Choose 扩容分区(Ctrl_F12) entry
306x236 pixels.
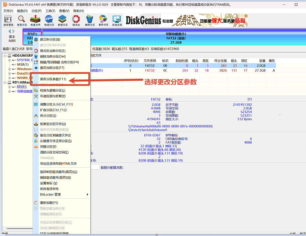(62, 110)
